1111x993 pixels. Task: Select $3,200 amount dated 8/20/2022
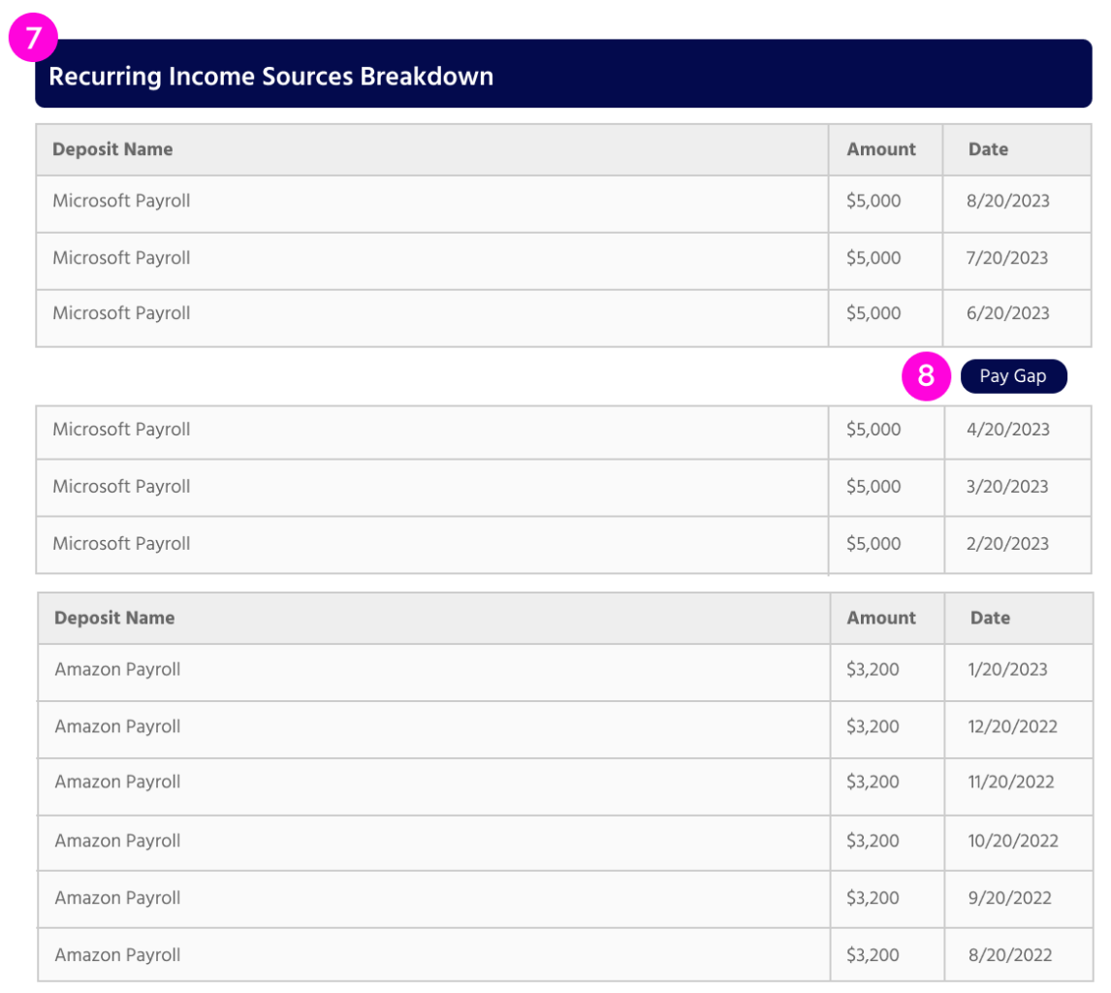(873, 955)
